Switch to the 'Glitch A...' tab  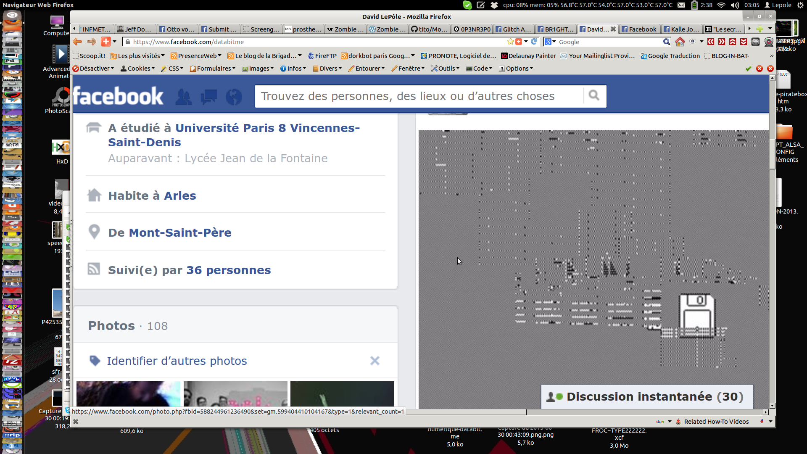tap(514, 29)
